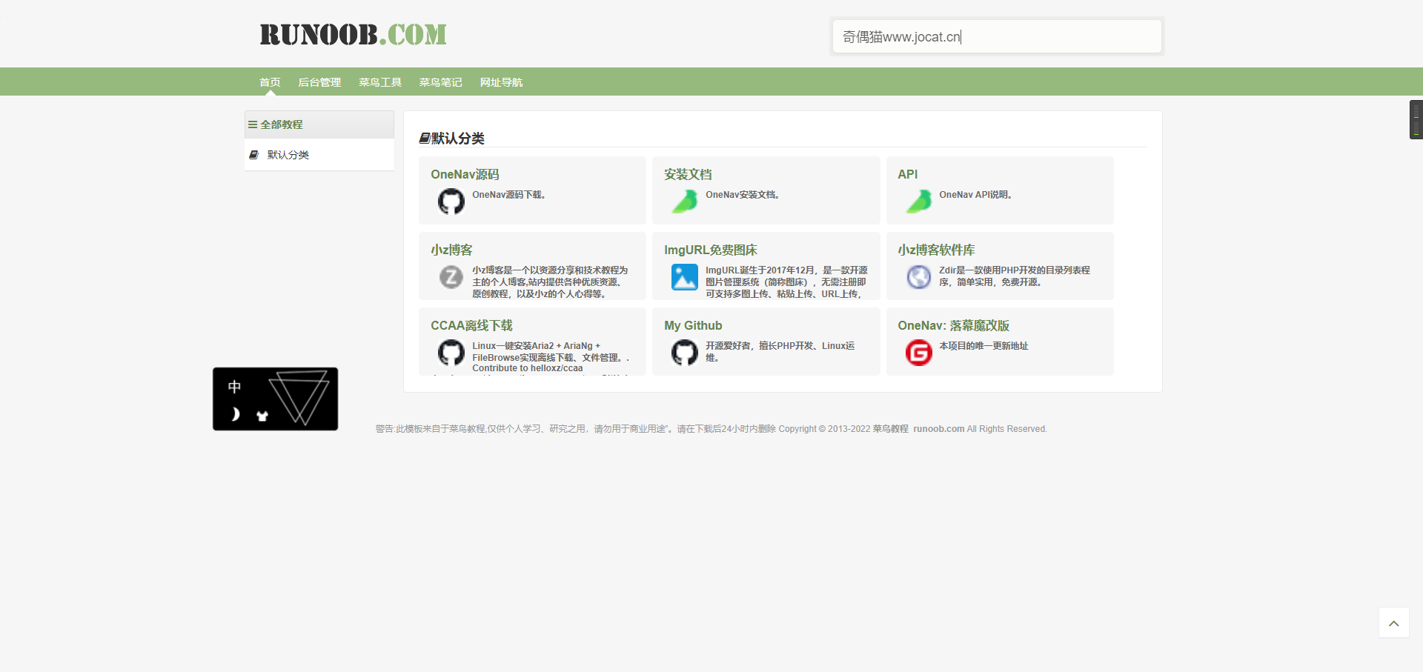Click the 本项目的唯一更新地址 description
This screenshot has width=1423, height=672.
click(x=984, y=346)
